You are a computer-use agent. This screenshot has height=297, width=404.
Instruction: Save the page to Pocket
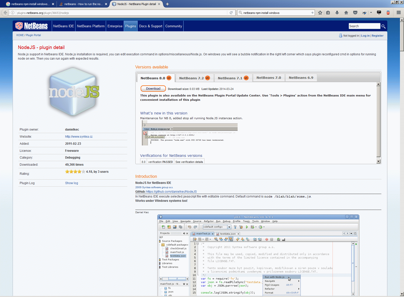tap(355, 13)
